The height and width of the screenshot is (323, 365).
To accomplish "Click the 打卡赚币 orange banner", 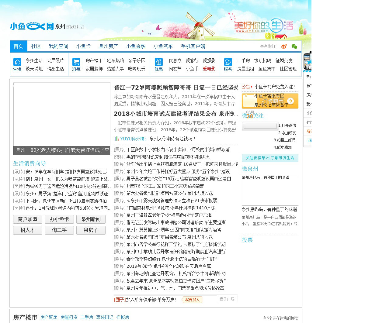I will [270, 101].
